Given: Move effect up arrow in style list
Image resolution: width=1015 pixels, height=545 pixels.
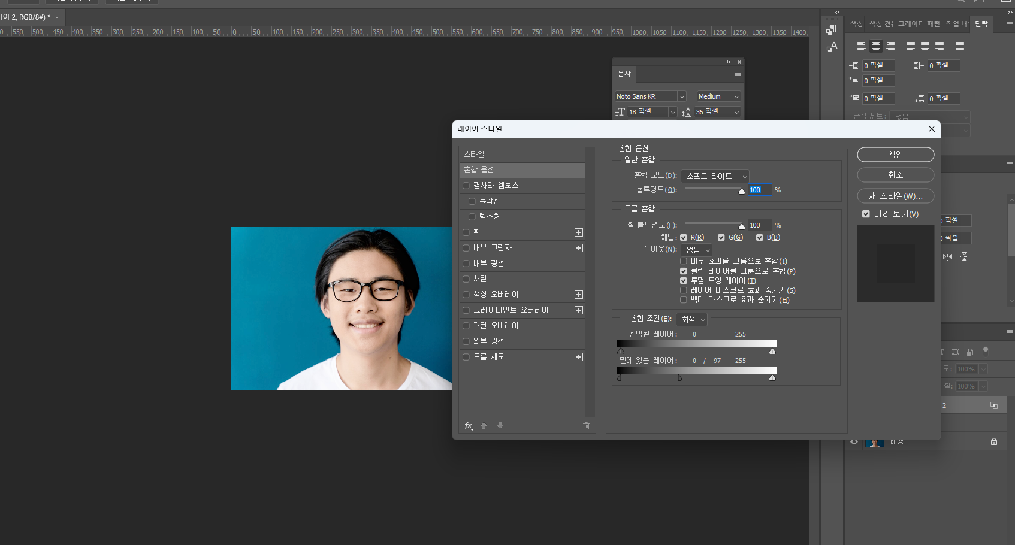Looking at the screenshot, I should point(484,426).
